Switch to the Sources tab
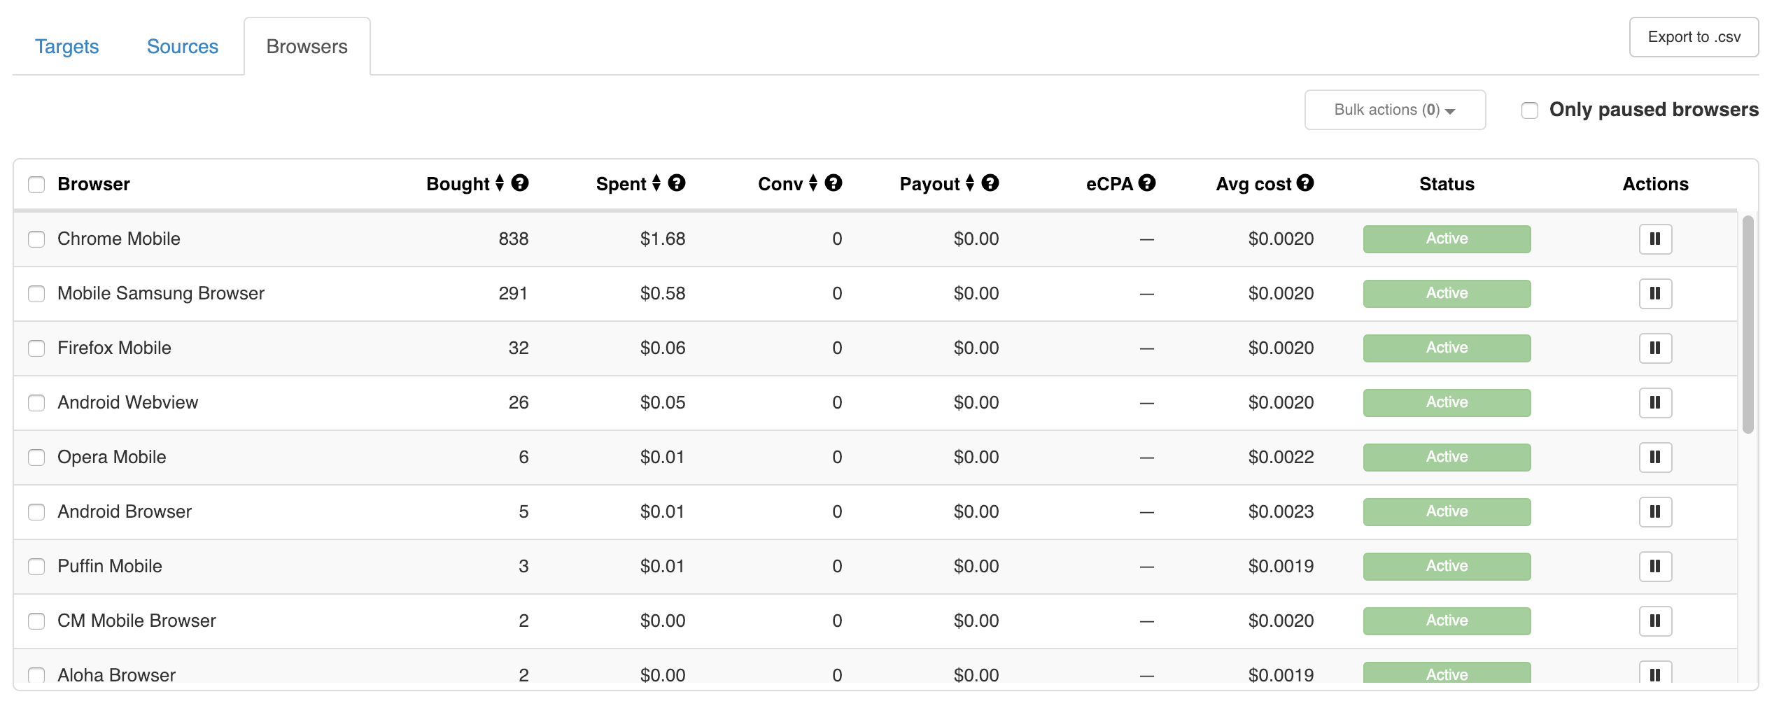This screenshot has height=708, width=1772. pyautogui.click(x=183, y=47)
